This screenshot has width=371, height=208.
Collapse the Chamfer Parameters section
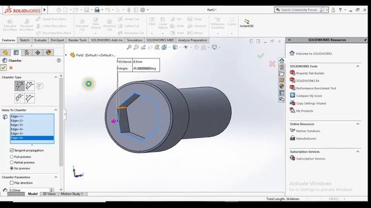pos(56,177)
